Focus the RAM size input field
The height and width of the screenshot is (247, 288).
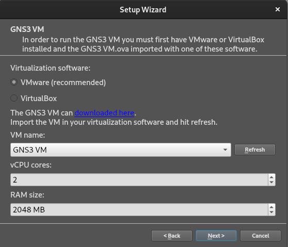(x=139, y=209)
